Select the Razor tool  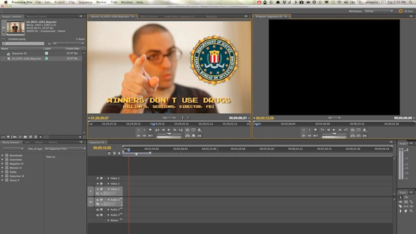(x=400, y=206)
